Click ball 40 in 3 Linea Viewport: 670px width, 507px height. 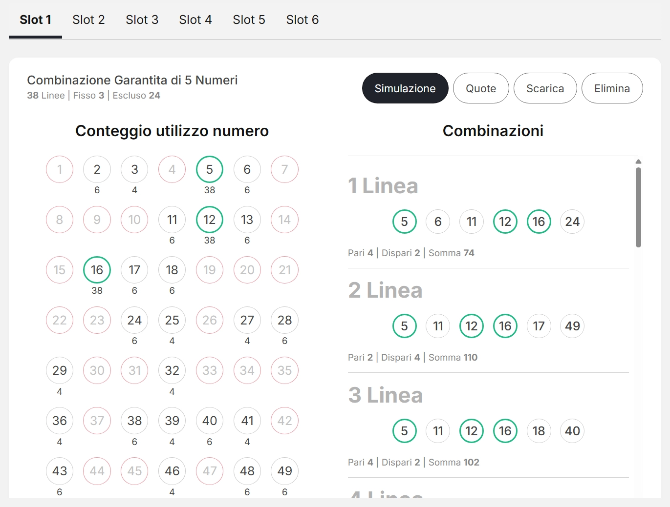coord(572,431)
